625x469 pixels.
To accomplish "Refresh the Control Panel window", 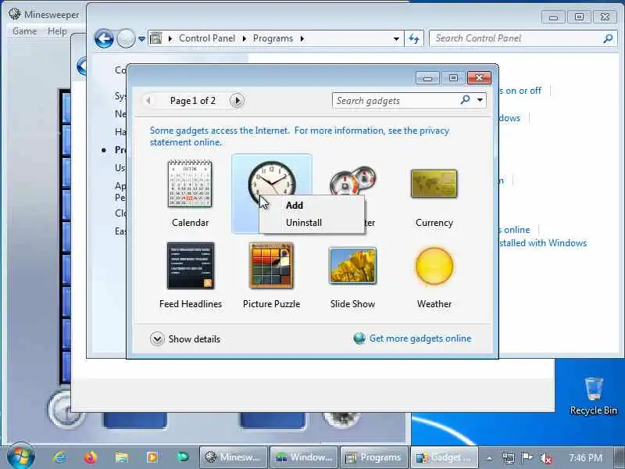I will pyautogui.click(x=414, y=38).
